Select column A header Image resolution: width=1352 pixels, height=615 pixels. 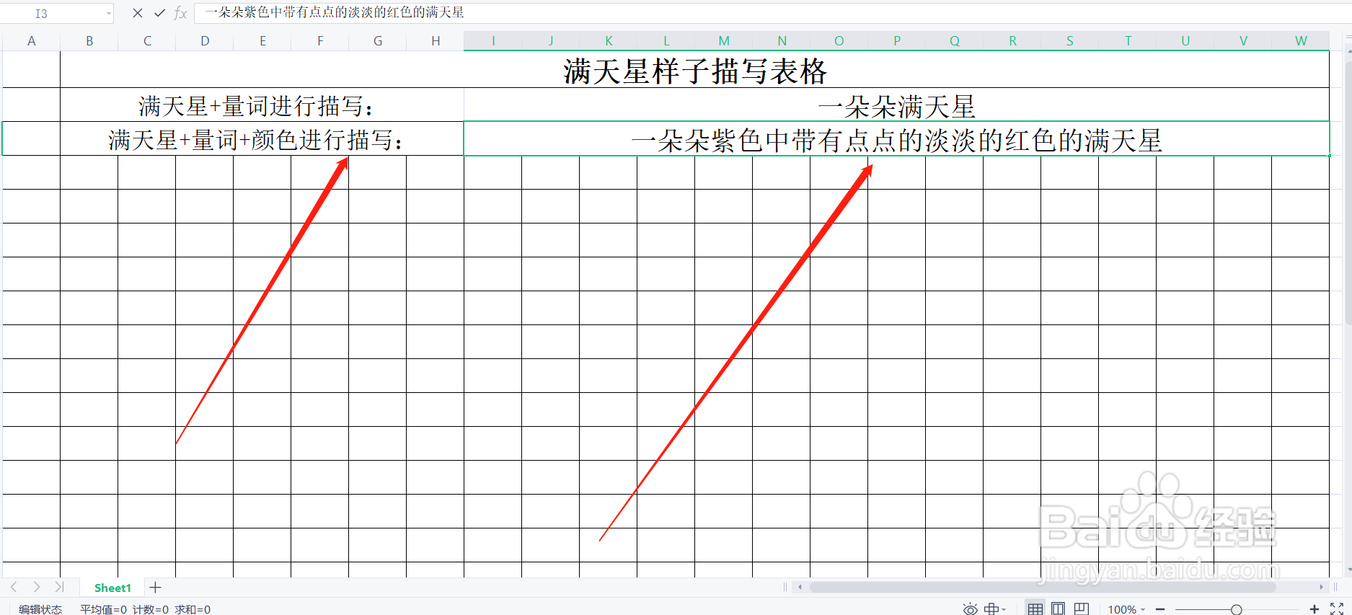(x=32, y=41)
